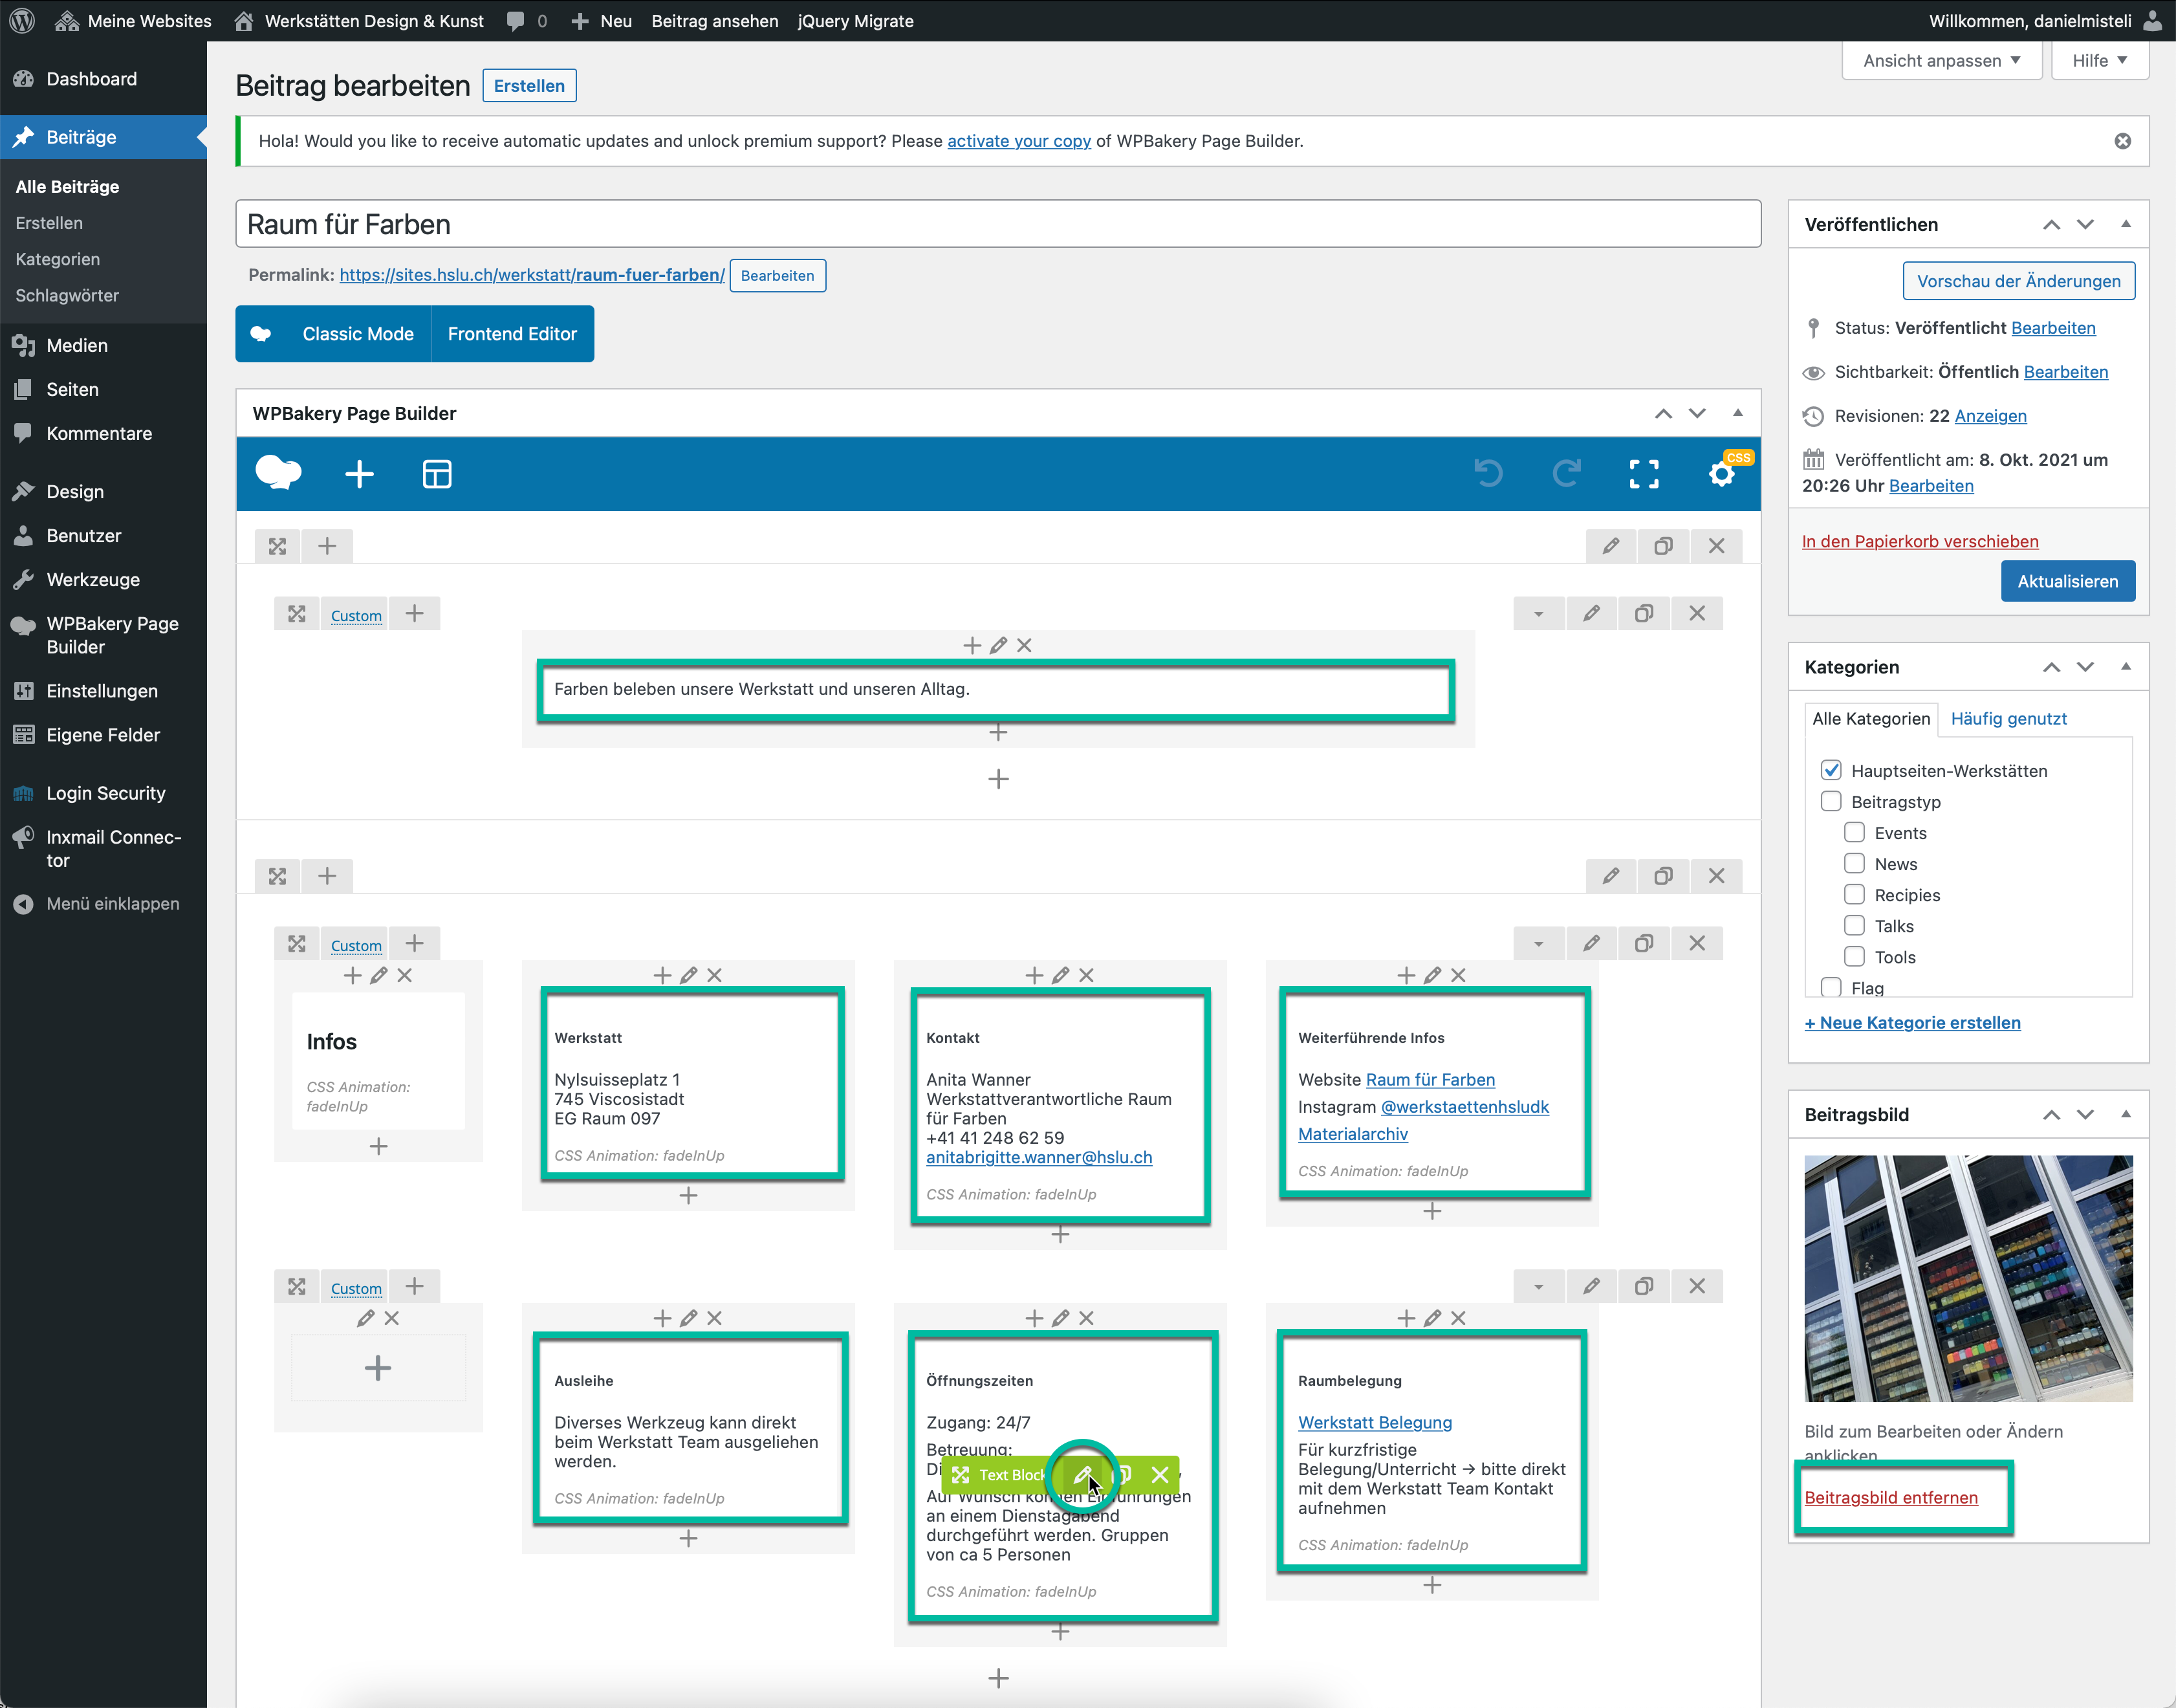Click the Beitragsbild entfernen link
Image resolution: width=2176 pixels, height=1708 pixels.
click(x=1890, y=1497)
